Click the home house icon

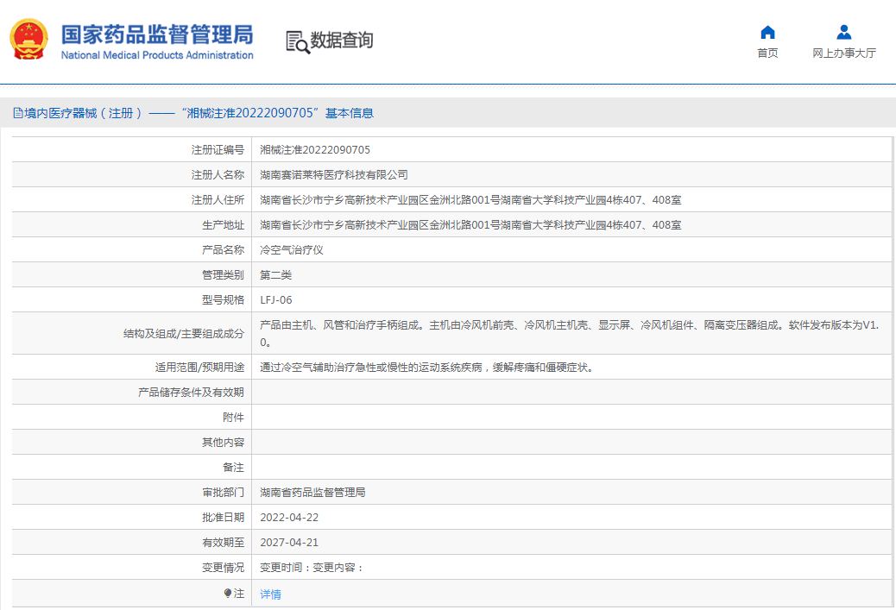[x=767, y=33]
